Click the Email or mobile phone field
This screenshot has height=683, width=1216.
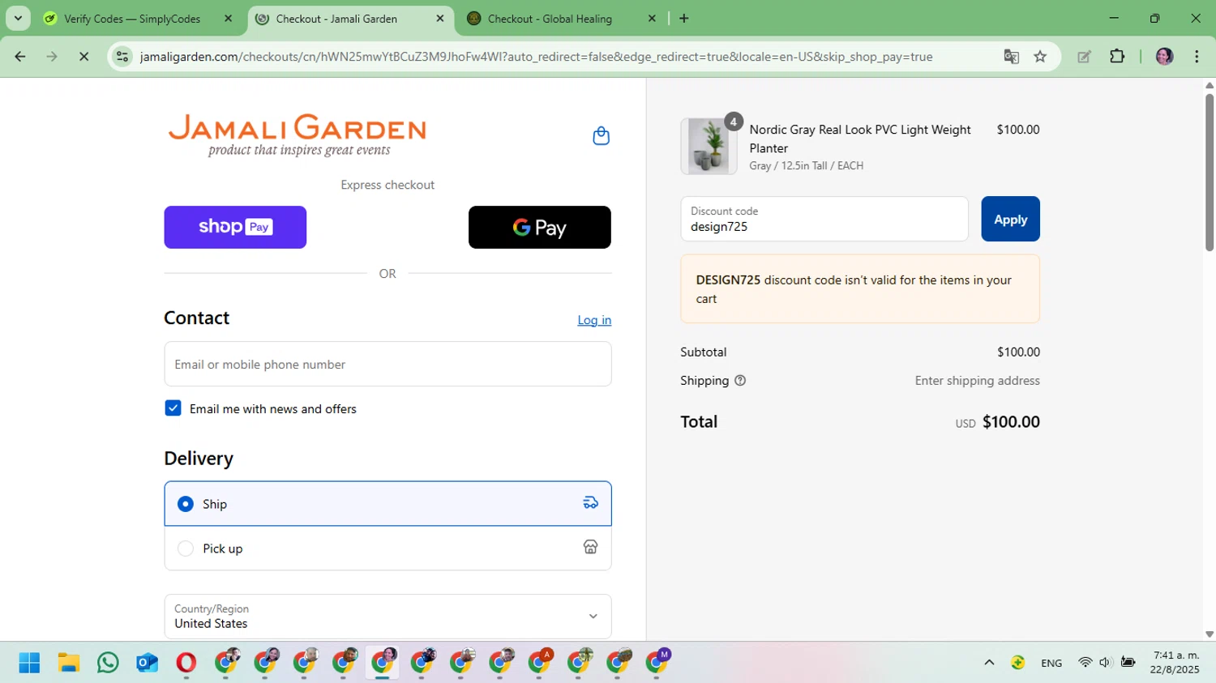point(387,364)
